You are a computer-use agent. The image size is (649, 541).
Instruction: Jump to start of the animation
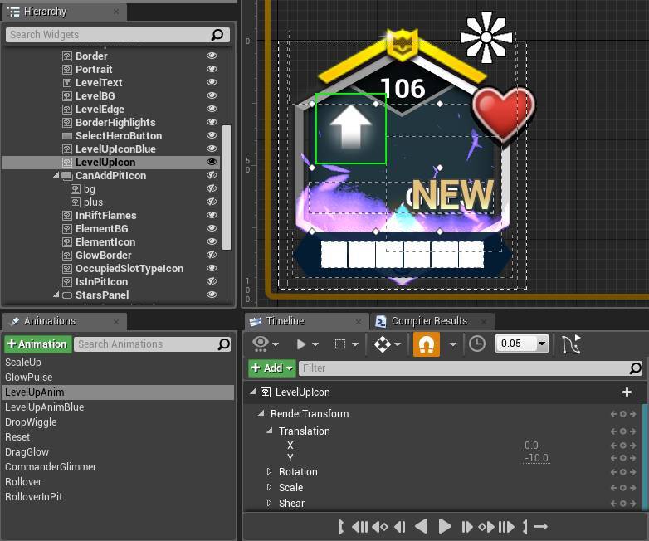click(359, 527)
